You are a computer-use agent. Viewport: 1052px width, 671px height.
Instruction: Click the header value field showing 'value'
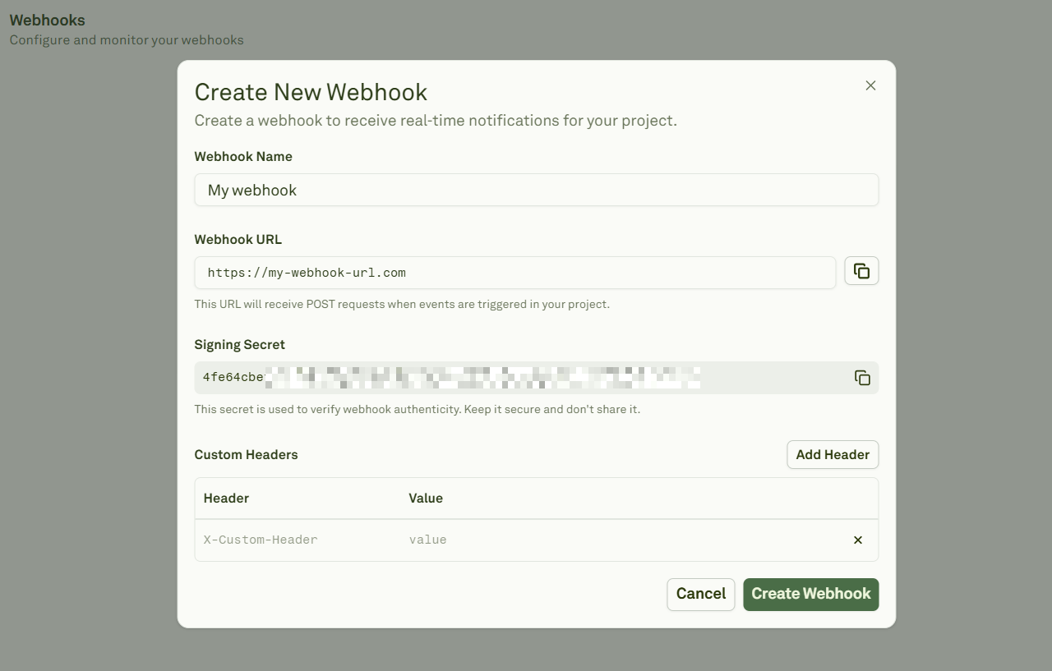click(x=427, y=540)
